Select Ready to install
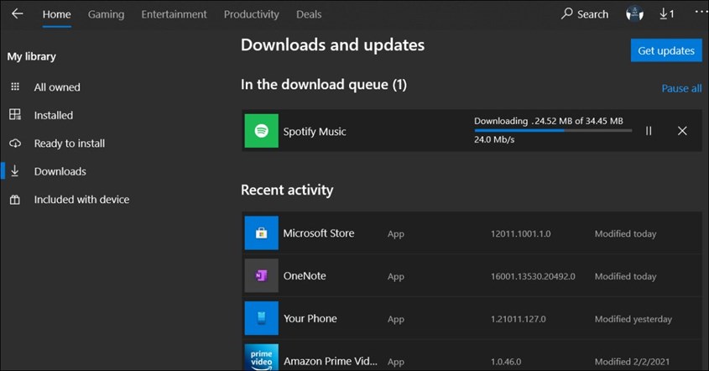Viewport: 709px width, 371px height. [x=69, y=144]
